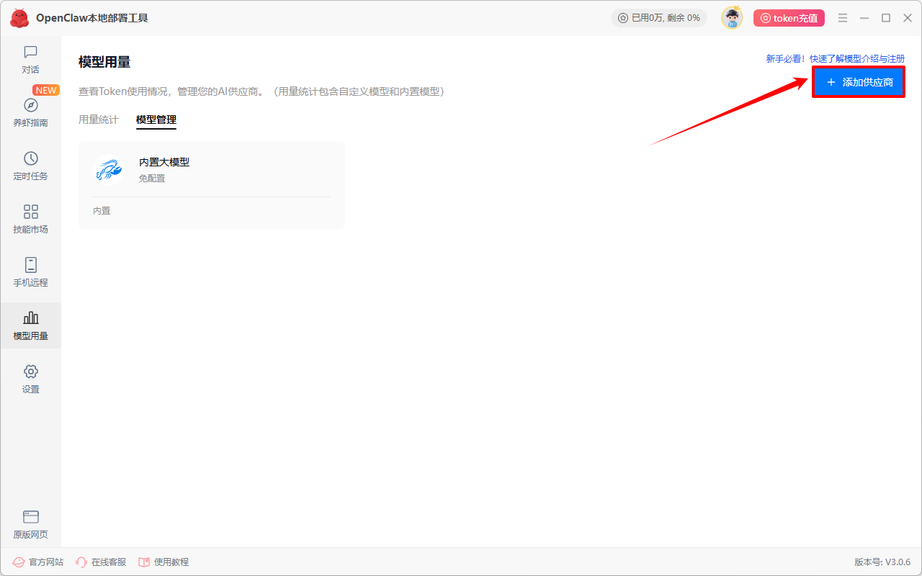922x576 pixels.
Task: Click the token usage 已用0万 indicator
Action: click(x=659, y=18)
